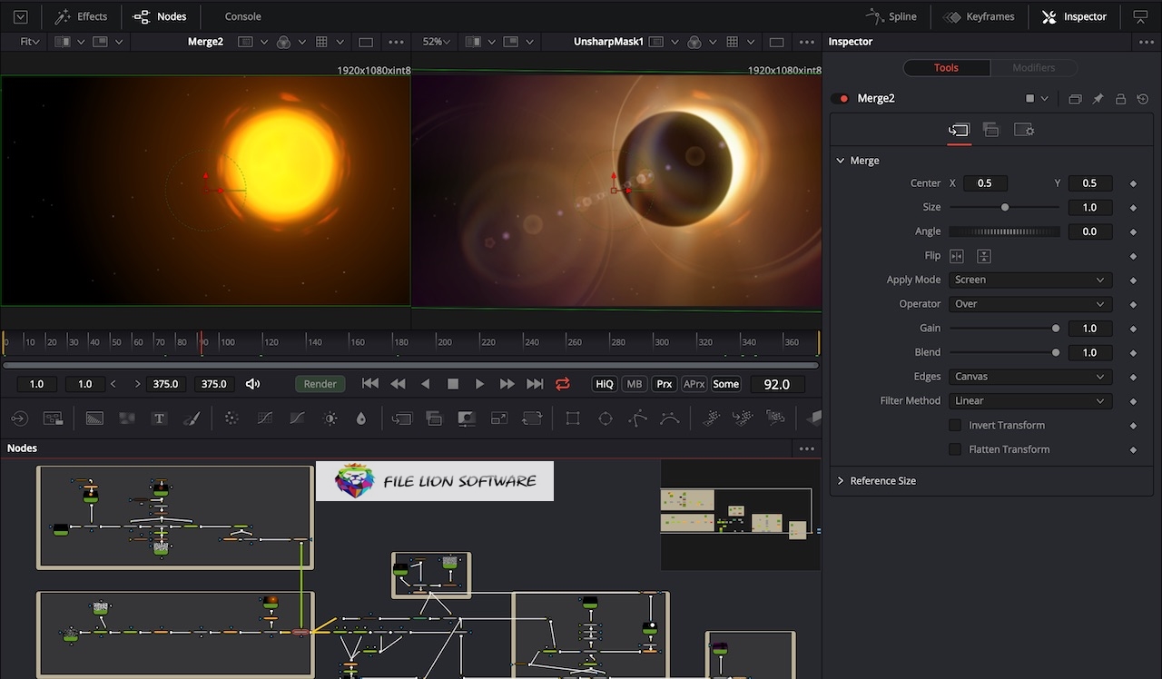Add a pEmitter particle node from the toolbar
This screenshot has width=1162, height=679.
click(x=711, y=418)
